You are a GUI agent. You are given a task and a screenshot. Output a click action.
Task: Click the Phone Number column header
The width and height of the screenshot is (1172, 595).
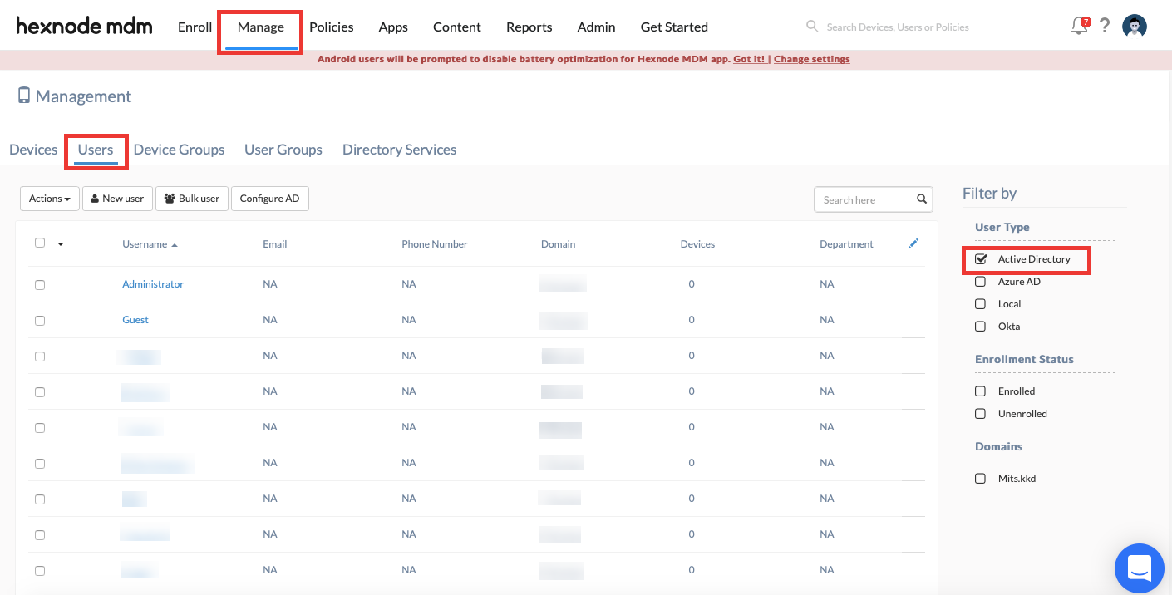(x=435, y=244)
